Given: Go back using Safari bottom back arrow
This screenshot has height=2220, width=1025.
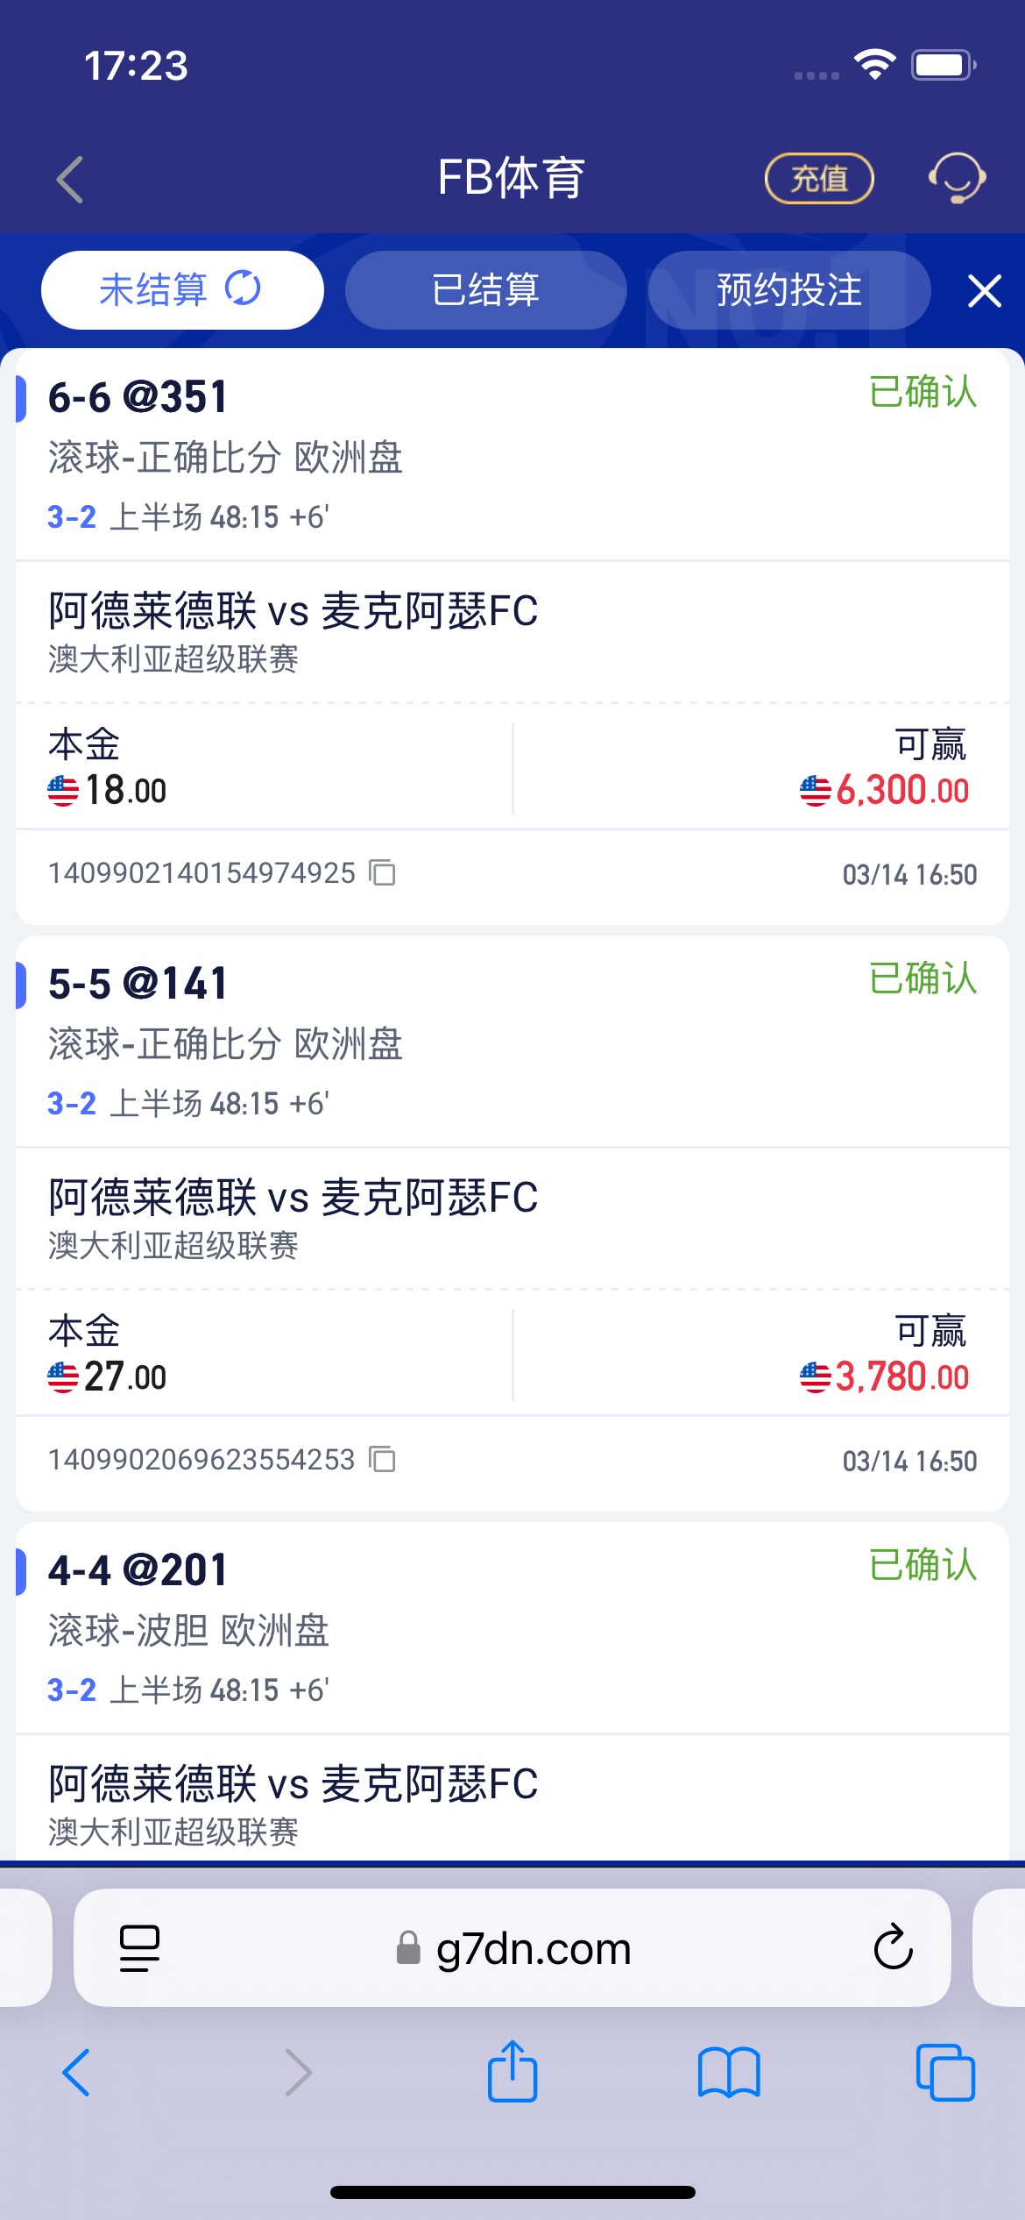Looking at the screenshot, I should 77,2073.
